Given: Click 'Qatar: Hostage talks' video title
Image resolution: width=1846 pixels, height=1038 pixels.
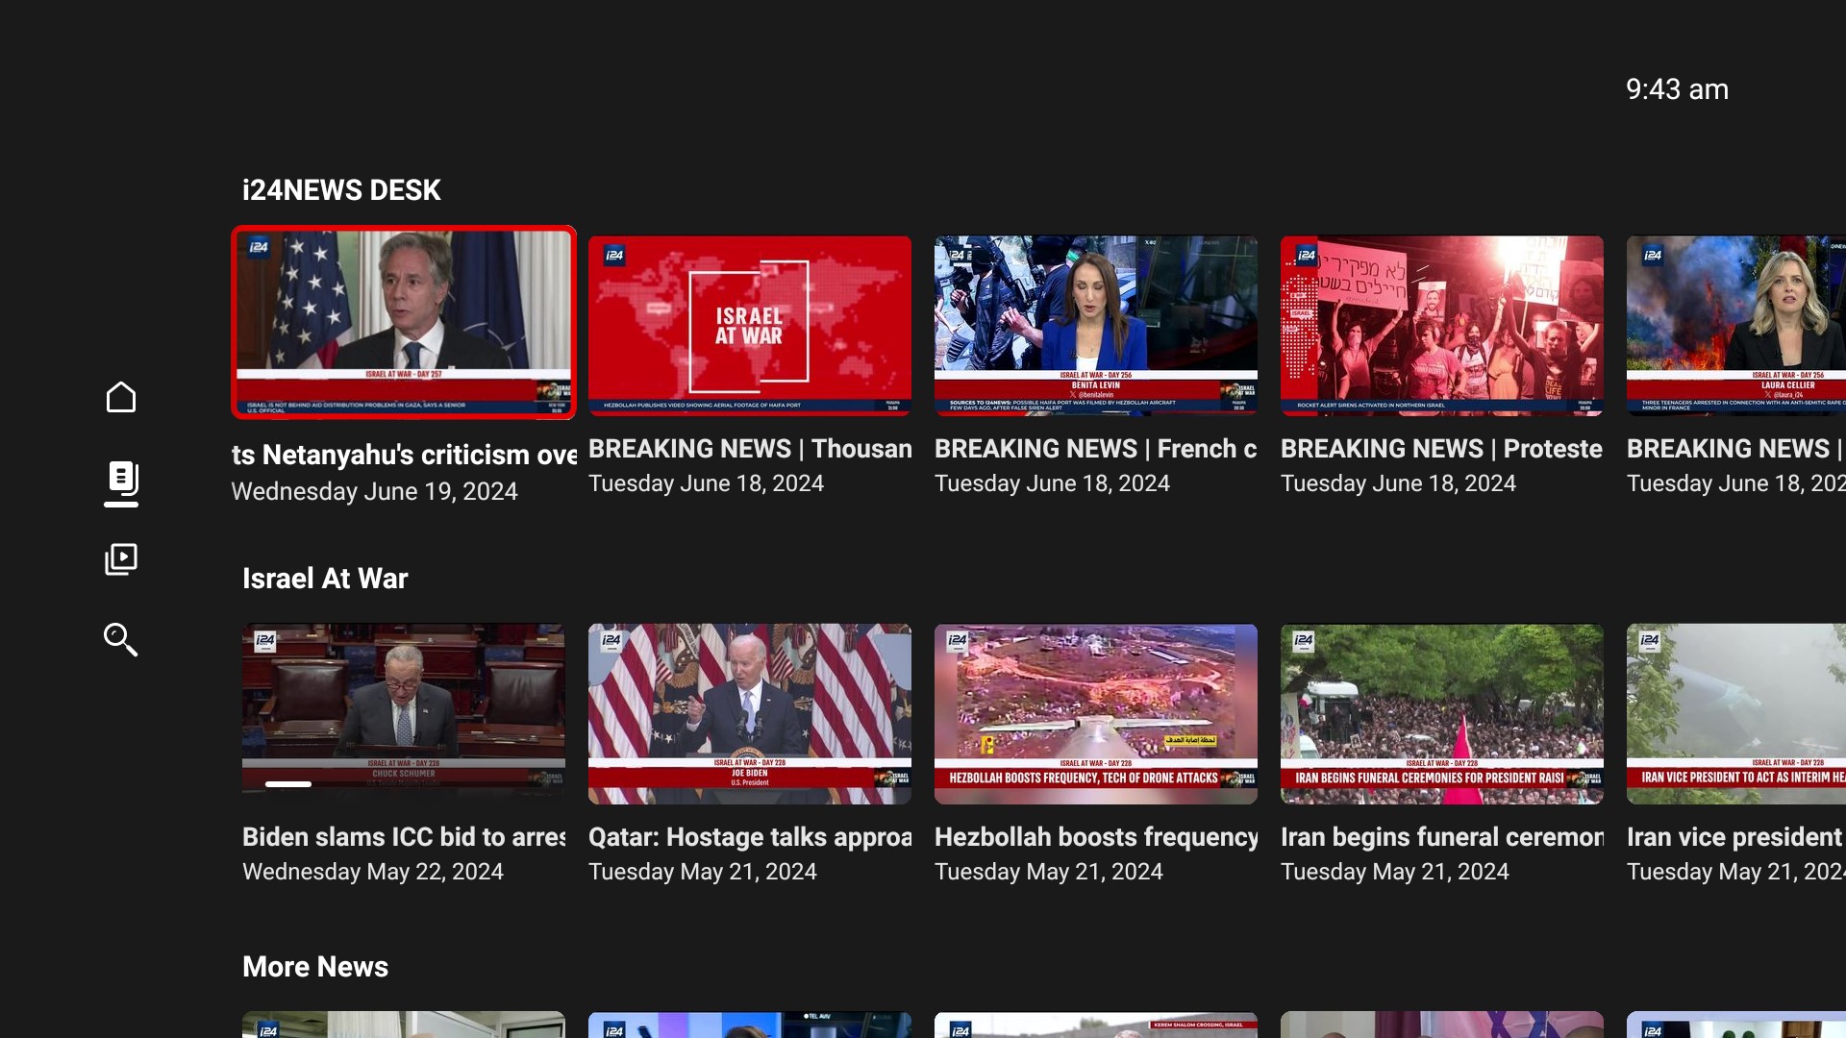Looking at the screenshot, I should coord(750,837).
